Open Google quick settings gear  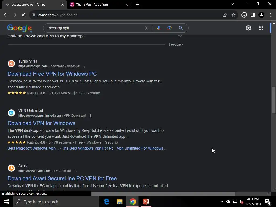coord(248,28)
